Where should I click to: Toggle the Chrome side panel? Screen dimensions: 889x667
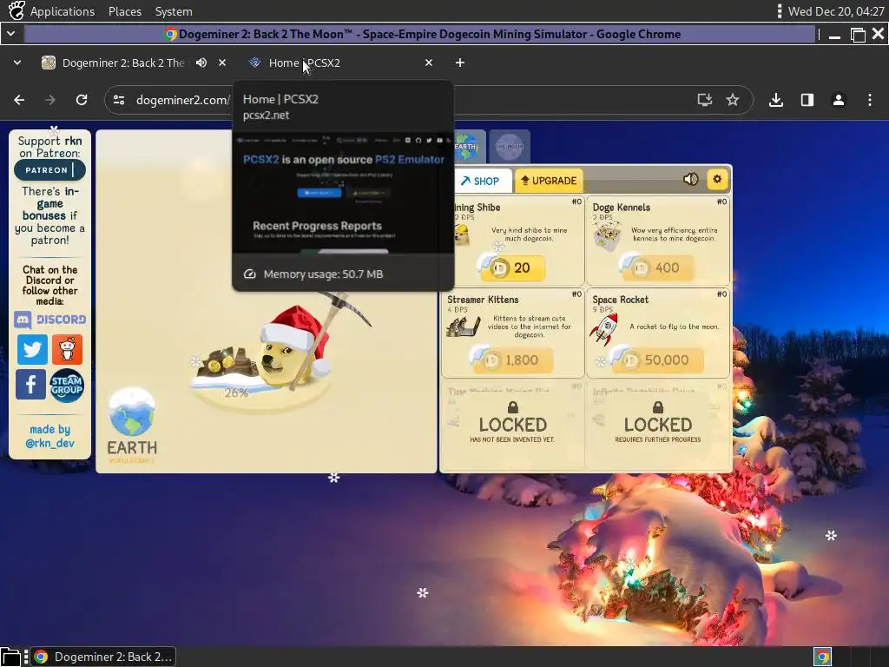click(x=807, y=101)
